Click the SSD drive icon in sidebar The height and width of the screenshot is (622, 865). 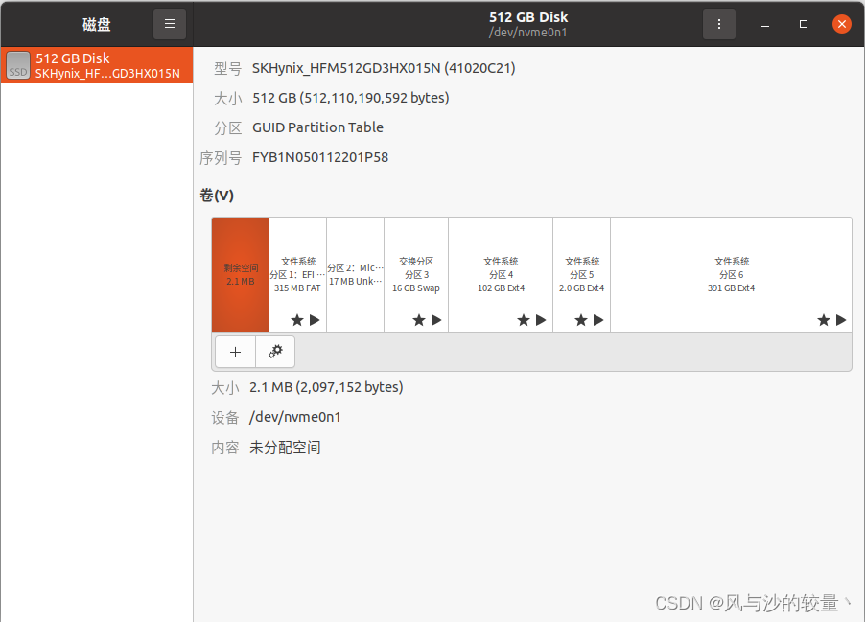point(18,65)
